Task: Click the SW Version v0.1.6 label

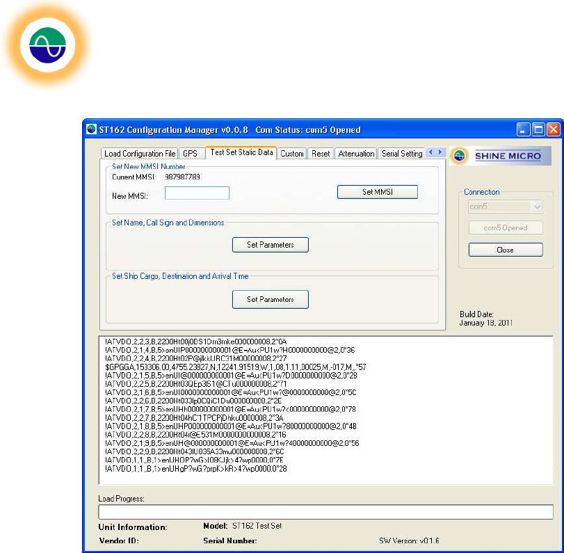Action: point(409,540)
